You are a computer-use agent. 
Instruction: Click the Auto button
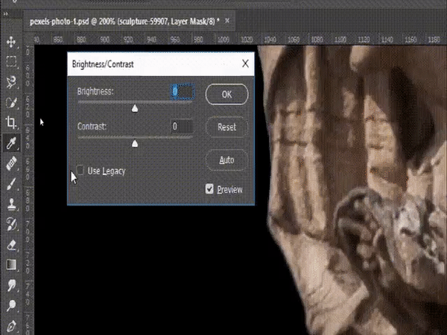[226, 160]
